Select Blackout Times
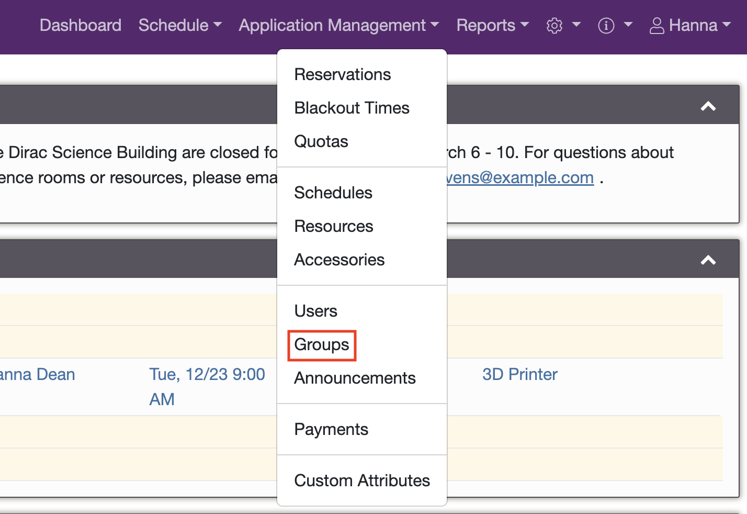Image resolution: width=747 pixels, height=514 pixels. click(x=352, y=108)
